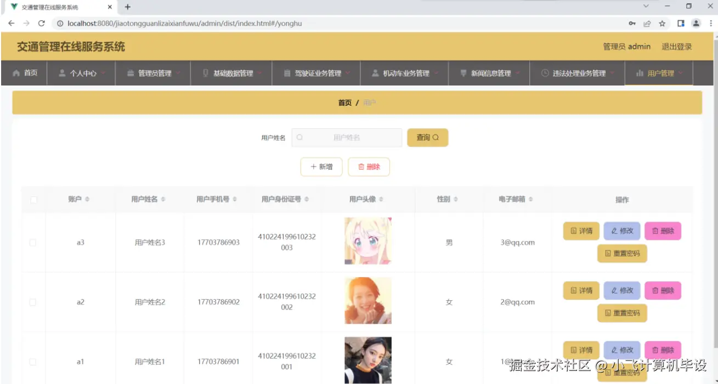Click the home icon beside 首页

coord(16,73)
